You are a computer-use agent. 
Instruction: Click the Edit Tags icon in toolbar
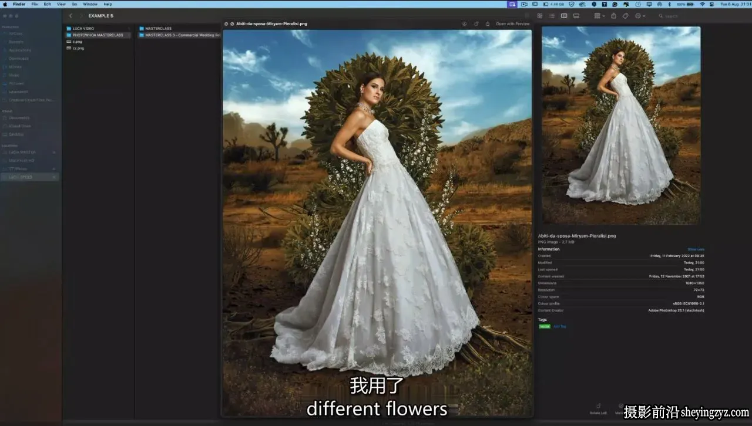coord(626,16)
